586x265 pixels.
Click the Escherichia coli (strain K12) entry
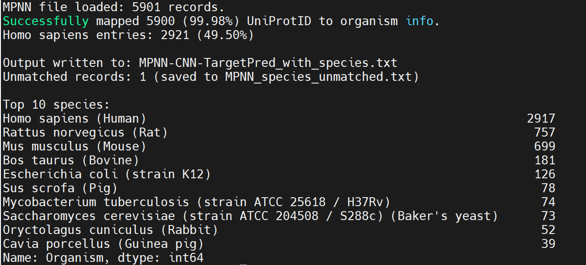point(107,174)
